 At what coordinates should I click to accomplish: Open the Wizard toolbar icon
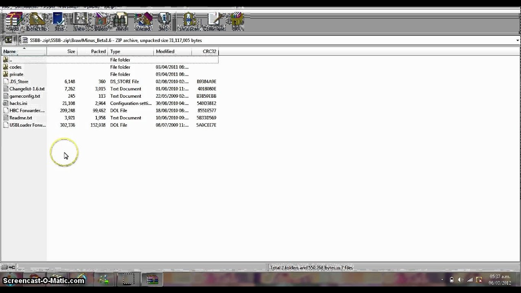coord(143,21)
